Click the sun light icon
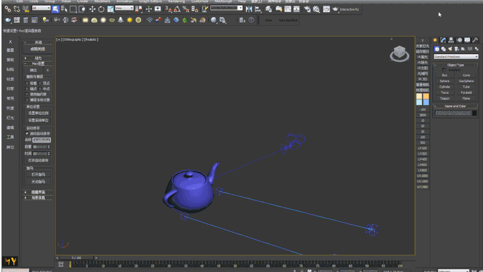 coord(129,20)
